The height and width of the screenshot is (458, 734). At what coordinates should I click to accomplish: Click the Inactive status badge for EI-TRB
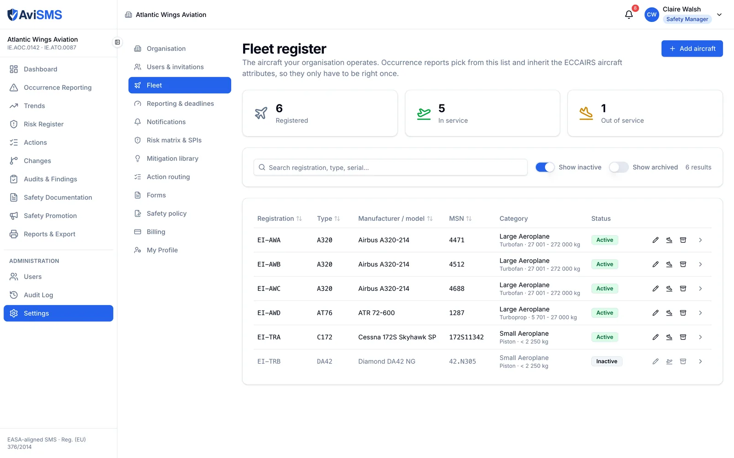tap(606, 361)
